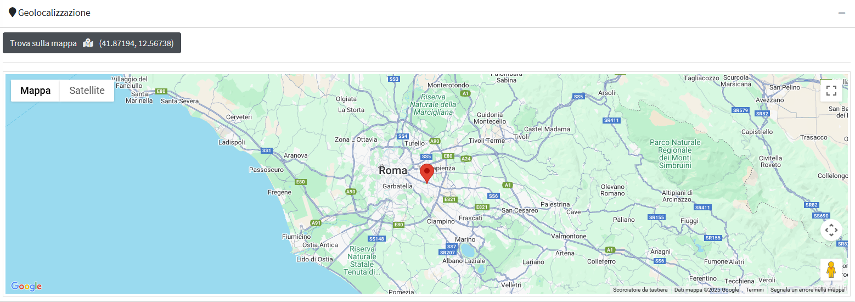Click the SR579 road shield
The width and height of the screenshot is (855, 302).
coord(741,110)
